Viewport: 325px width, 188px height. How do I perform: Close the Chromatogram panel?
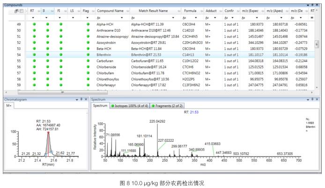pyautogui.click(x=85, y=100)
